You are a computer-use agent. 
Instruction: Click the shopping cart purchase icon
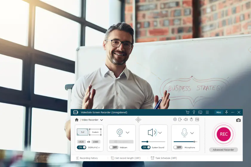[187, 112]
